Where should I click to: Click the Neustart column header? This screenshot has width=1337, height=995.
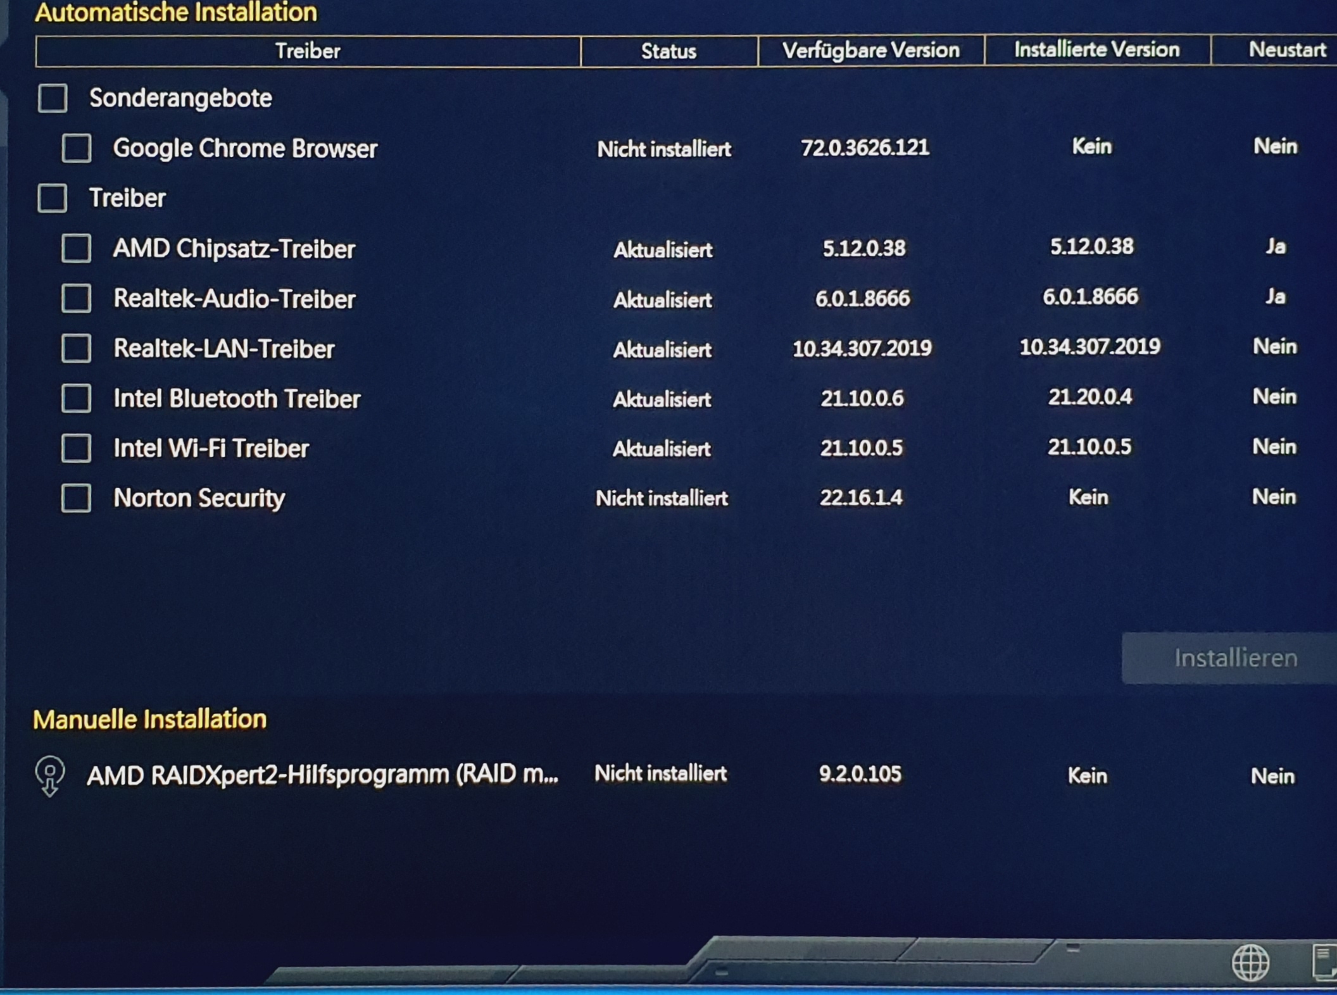tap(1286, 50)
